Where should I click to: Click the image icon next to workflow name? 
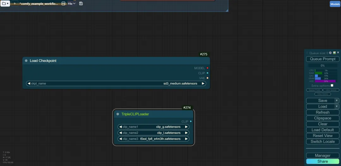coord(63,3)
